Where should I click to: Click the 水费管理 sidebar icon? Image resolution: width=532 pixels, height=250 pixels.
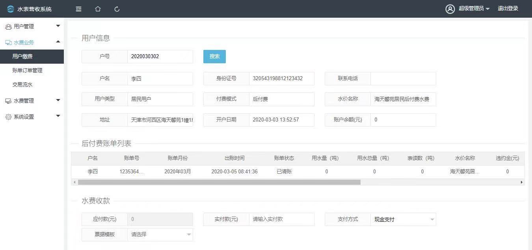click(x=8, y=101)
